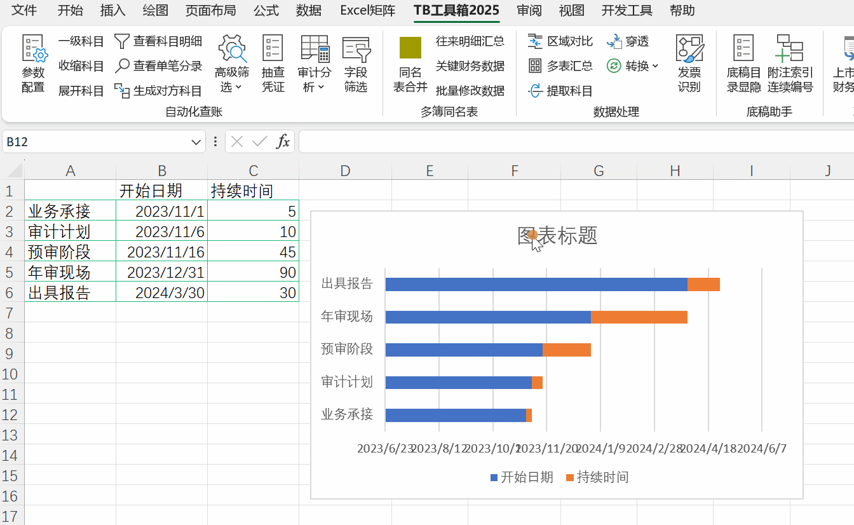Viewport: 854px width, 525px height.
Task: Switch to the 开始 tab
Action: (x=70, y=10)
